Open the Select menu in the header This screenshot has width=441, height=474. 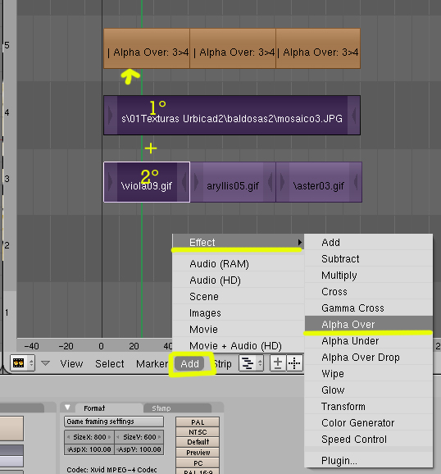109,363
